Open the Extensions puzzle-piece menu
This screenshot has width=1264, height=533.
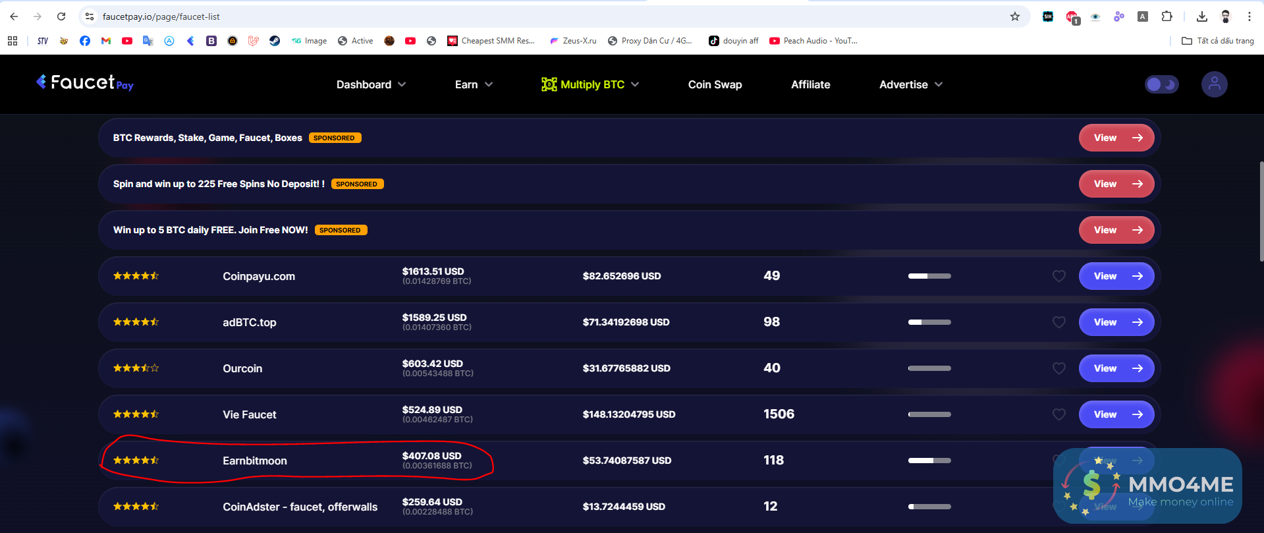(x=1167, y=16)
